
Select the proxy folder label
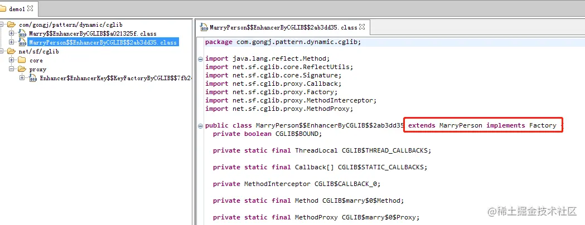[38, 69]
